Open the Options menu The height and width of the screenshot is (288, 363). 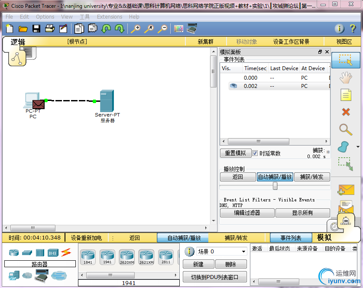click(x=45, y=16)
